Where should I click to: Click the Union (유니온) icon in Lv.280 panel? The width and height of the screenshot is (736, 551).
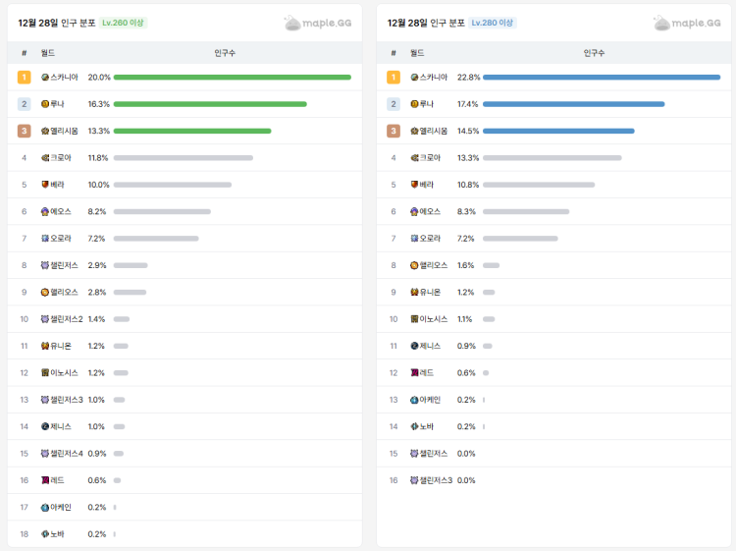(x=415, y=292)
